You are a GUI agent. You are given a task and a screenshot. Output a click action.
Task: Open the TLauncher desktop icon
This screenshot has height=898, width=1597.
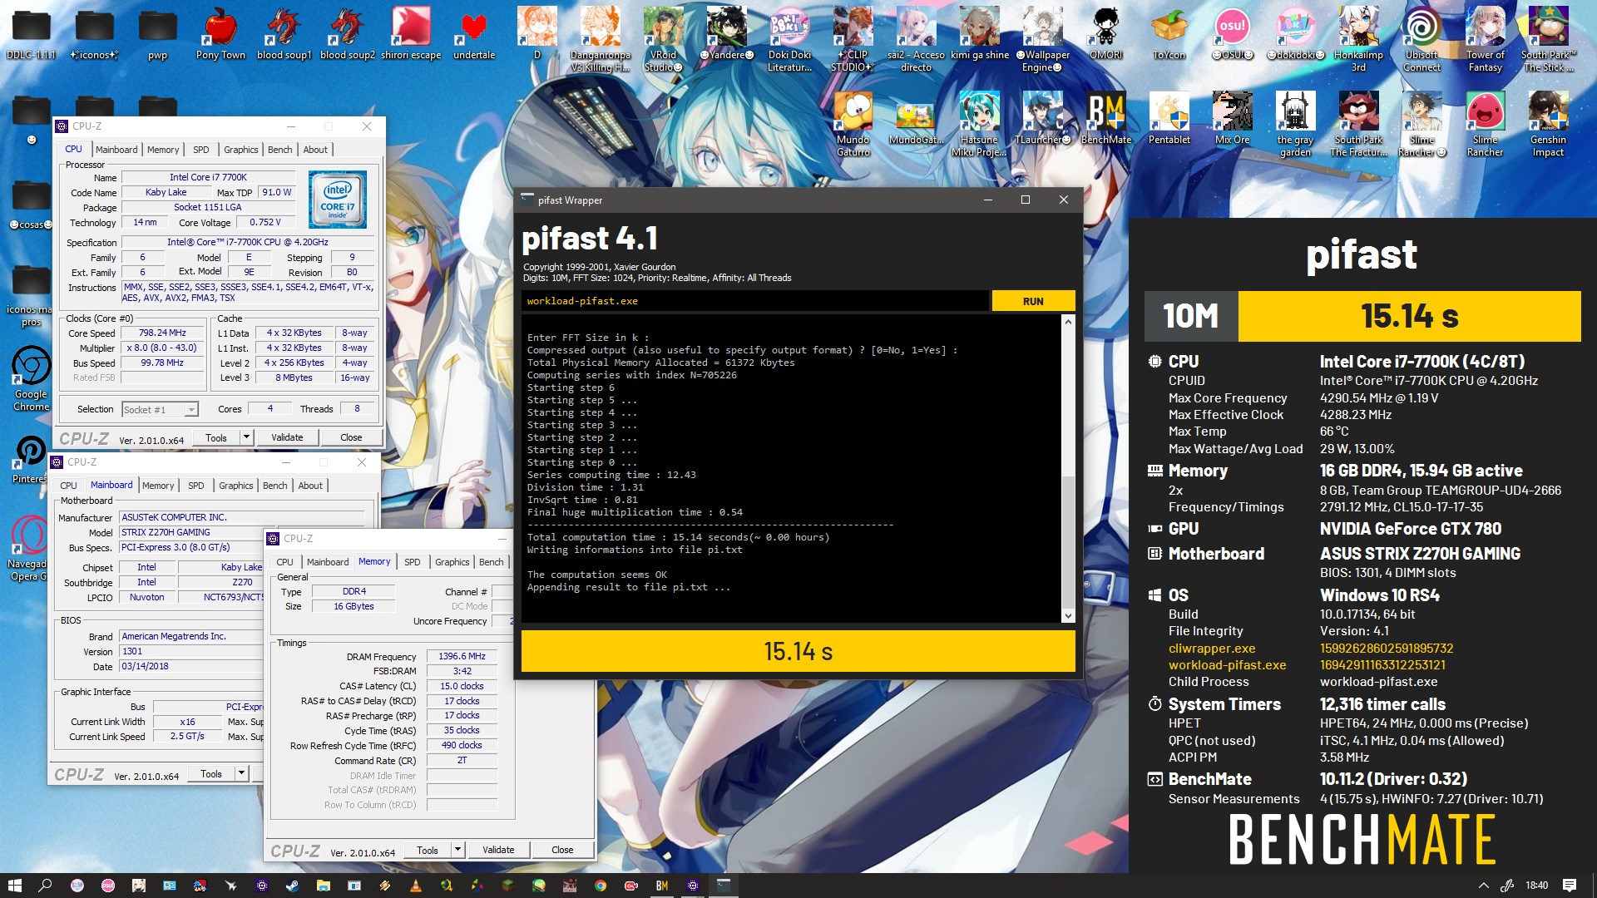(x=1042, y=118)
